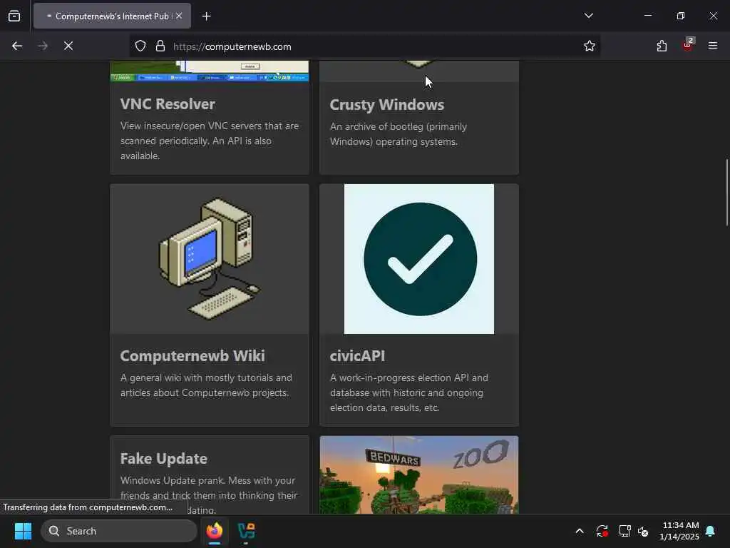This screenshot has height=548, width=730.
Task: Close the Computernewb's Internet Pub tab
Action: (x=179, y=16)
